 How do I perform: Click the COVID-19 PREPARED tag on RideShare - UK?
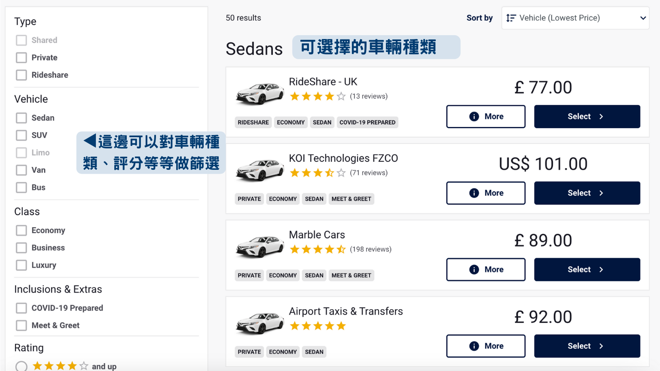click(367, 122)
